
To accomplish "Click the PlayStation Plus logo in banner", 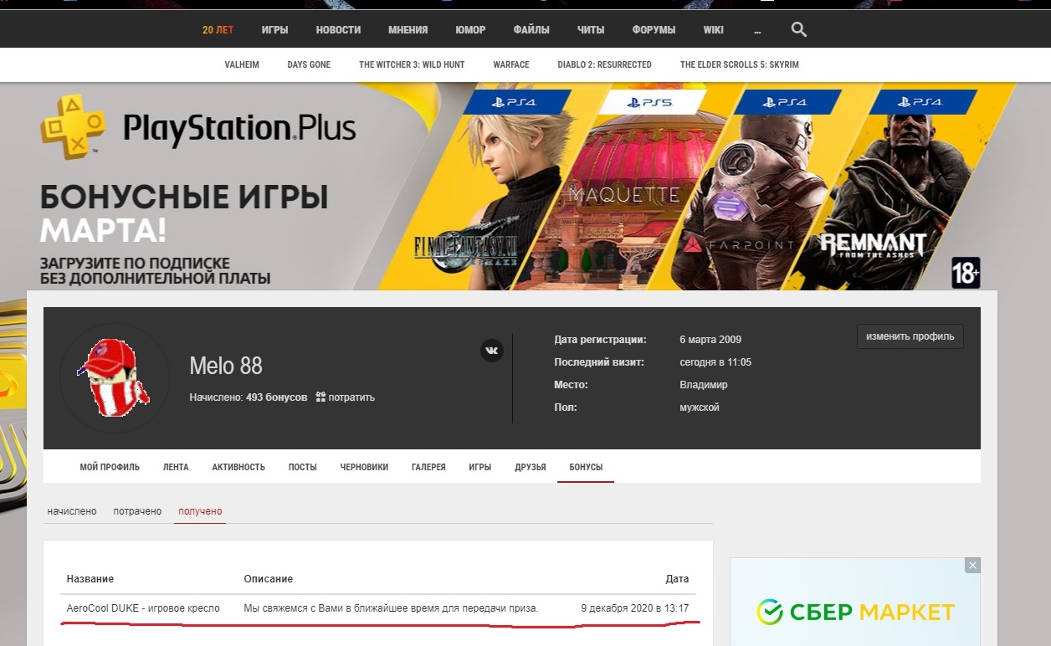I will [x=198, y=126].
